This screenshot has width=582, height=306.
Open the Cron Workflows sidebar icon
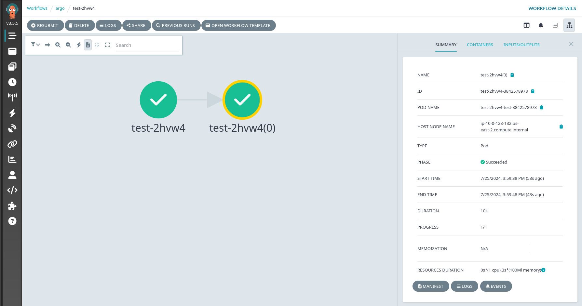pos(12,82)
